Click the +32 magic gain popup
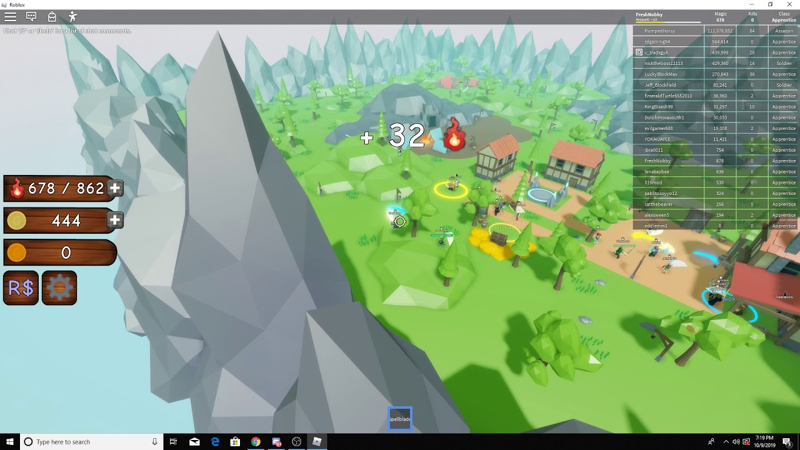Screen dimensions: 800x450 (393, 136)
